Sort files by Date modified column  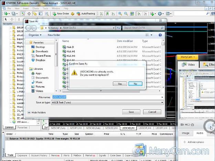tap(125, 41)
